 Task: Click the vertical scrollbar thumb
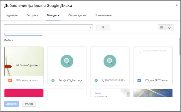point(180,46)
